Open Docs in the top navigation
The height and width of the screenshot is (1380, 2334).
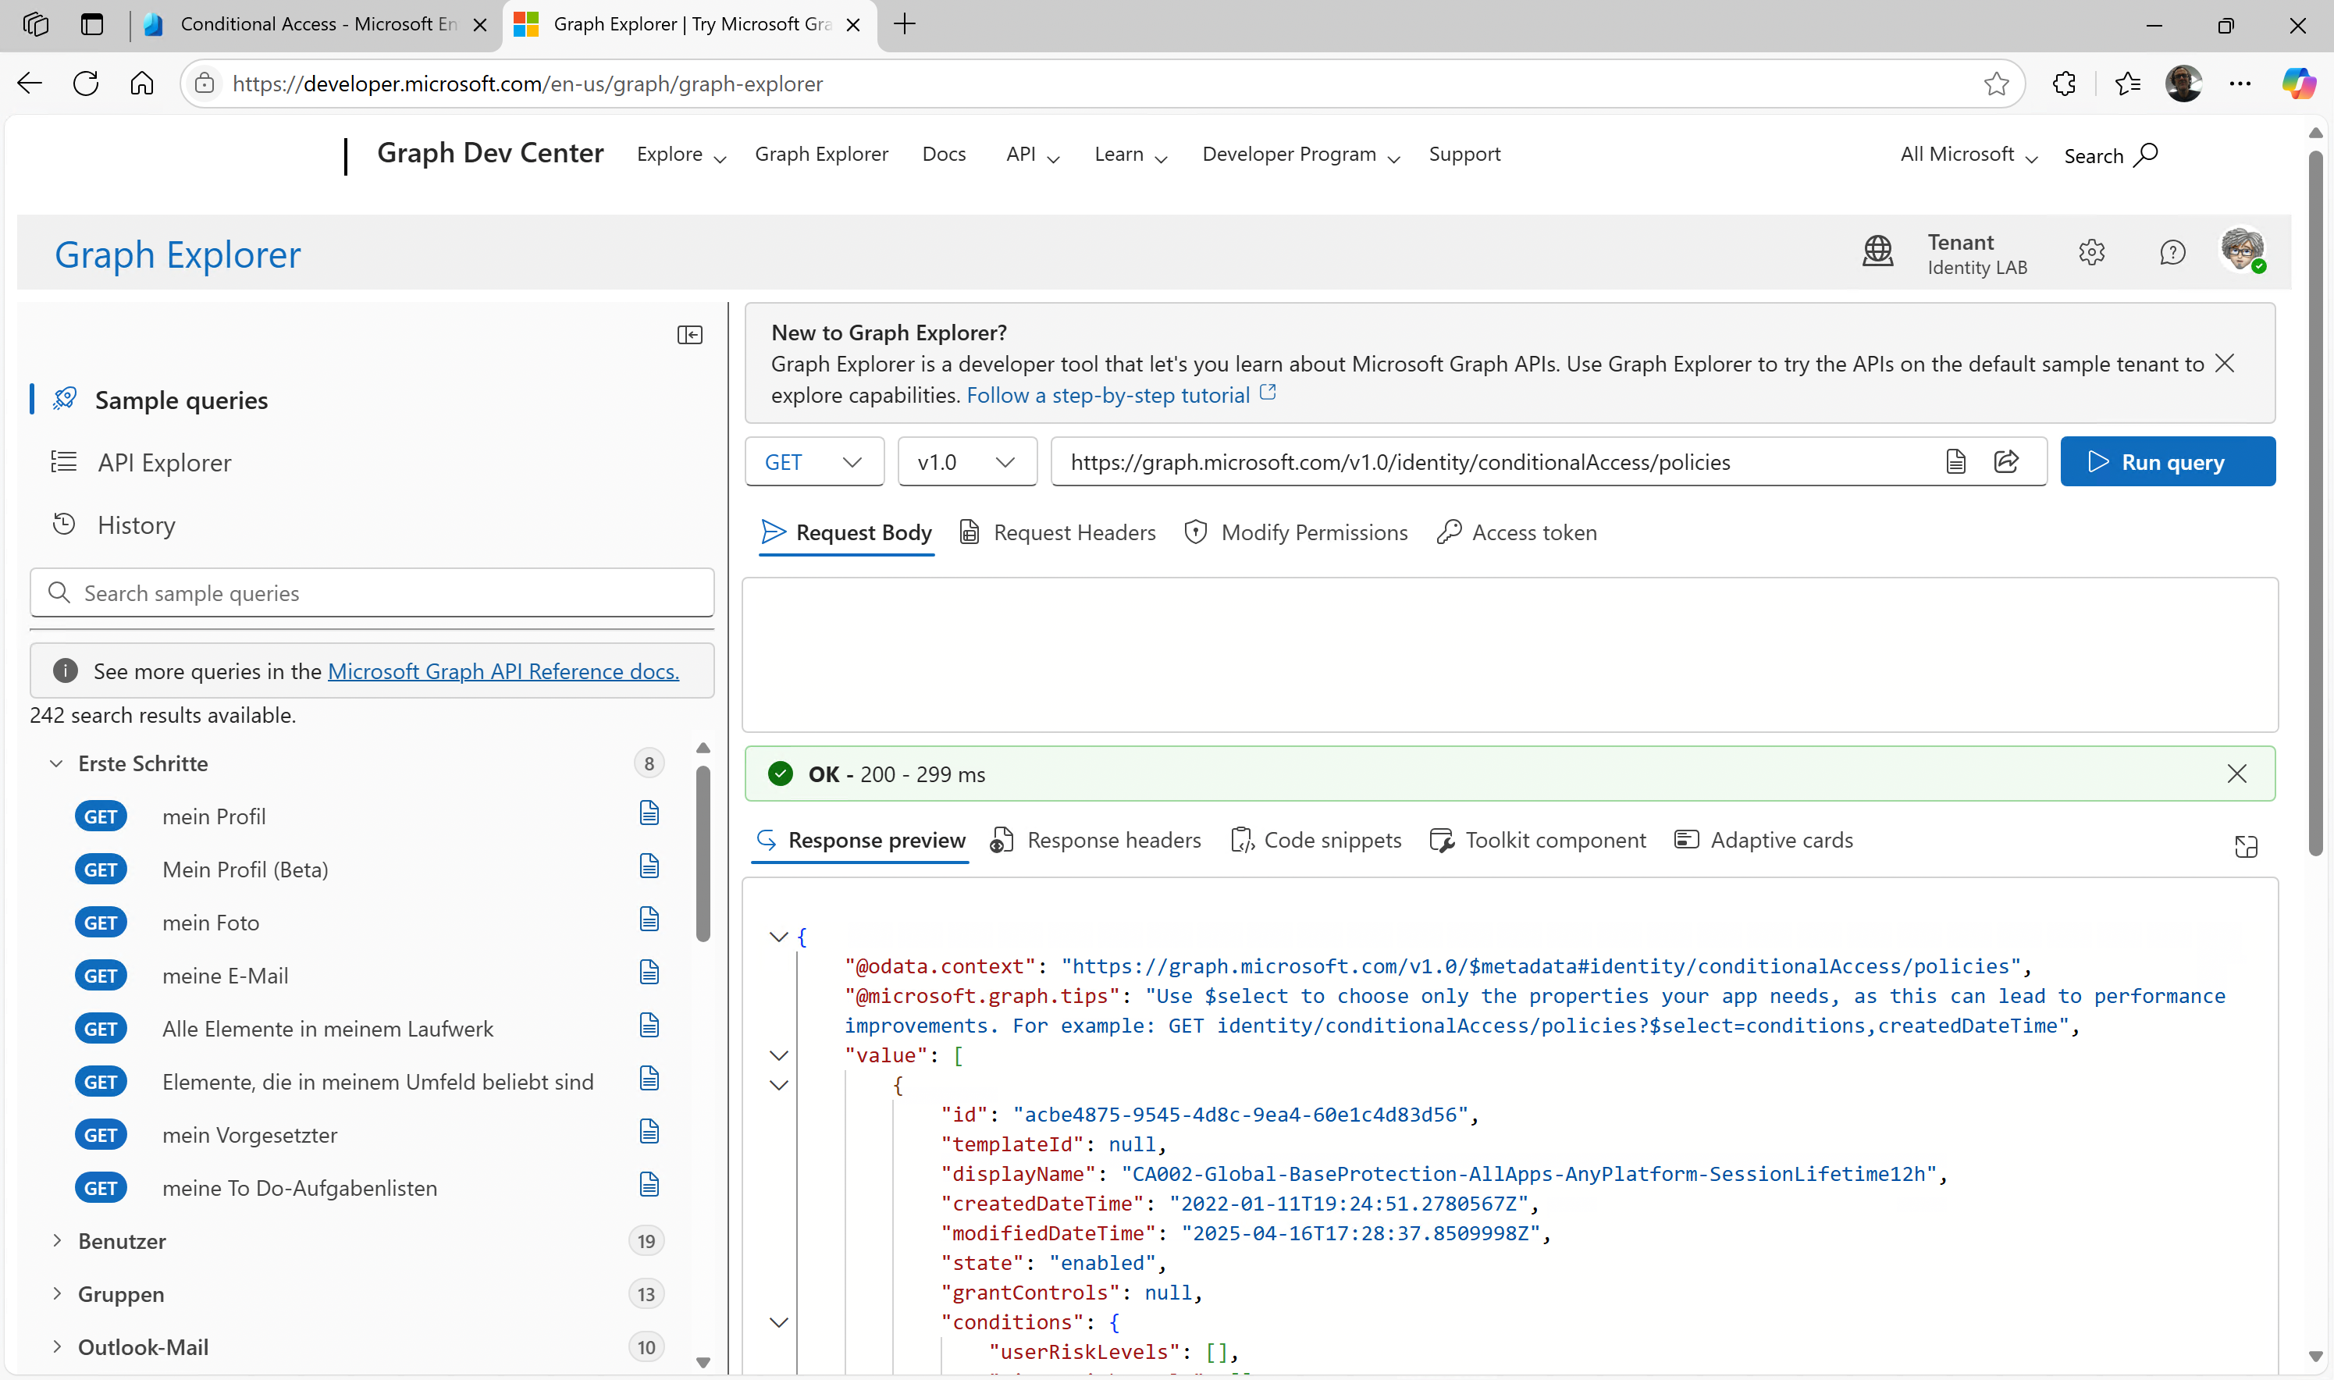coord(944,155)
